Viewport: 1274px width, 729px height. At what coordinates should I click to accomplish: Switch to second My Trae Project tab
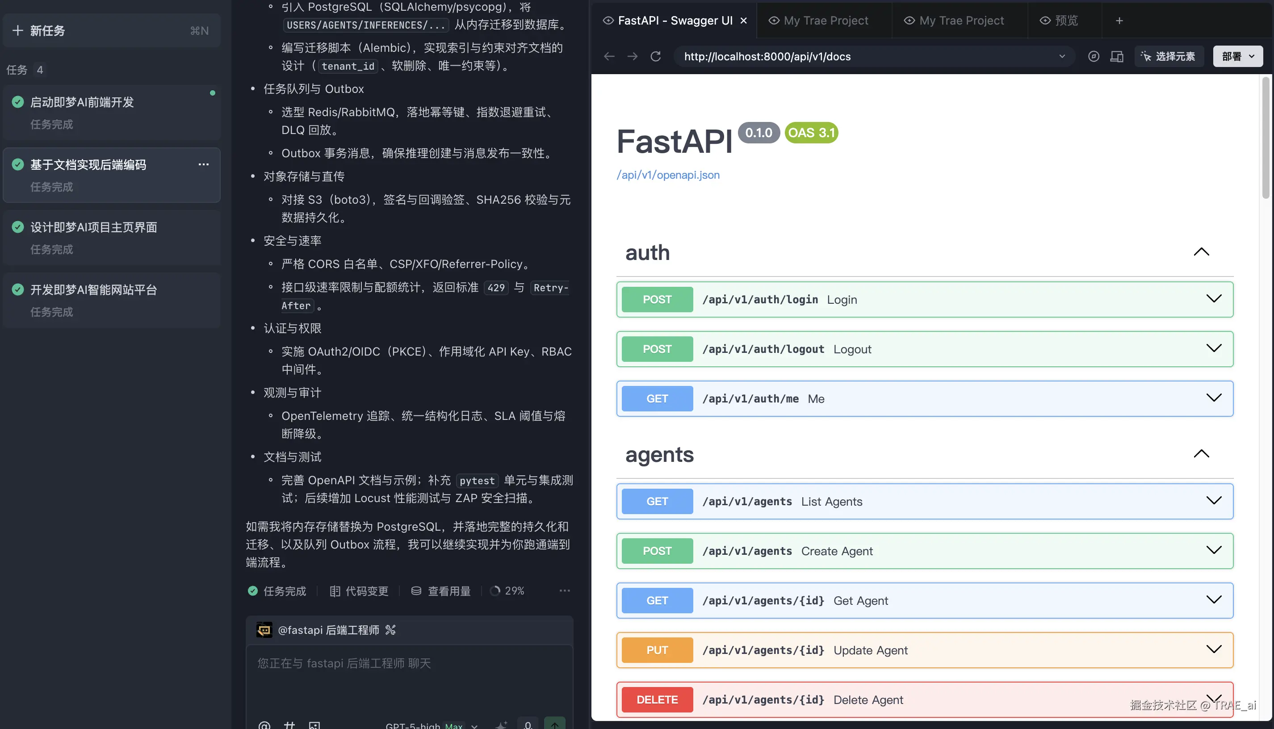coord(954,21)
